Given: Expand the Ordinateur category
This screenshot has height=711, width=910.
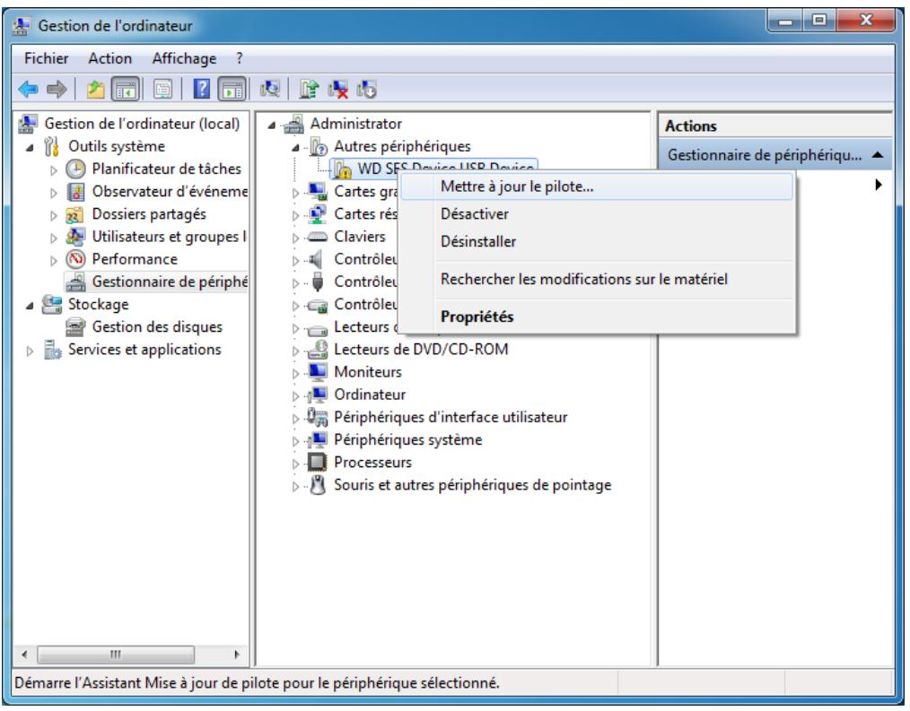Looking at the screenshot, I should click(295, 396).
